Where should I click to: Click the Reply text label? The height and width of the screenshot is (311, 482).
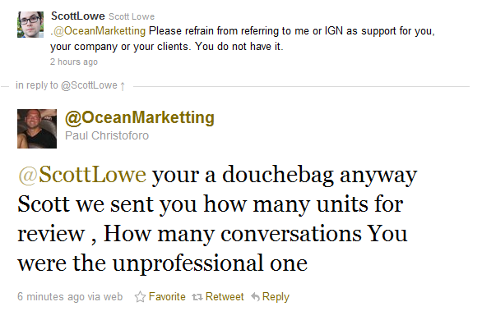pos(276,297)
